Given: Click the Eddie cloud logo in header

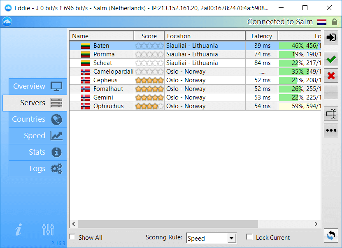Looking at the screenshot, I should [7, 21].
